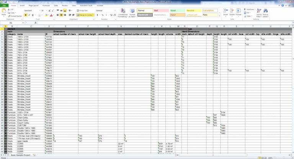Apply the Good cell style

click(177, 10)
